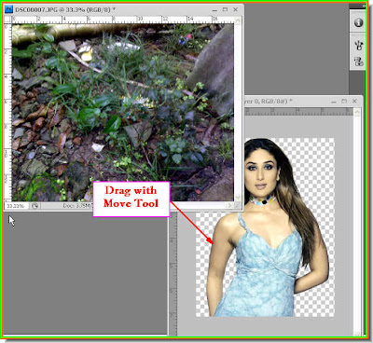The height and width of the screenshot is (343, 373).
Task: Click scroll-right arrow of DSC00007.JPG window
Action: coord(230,205)
